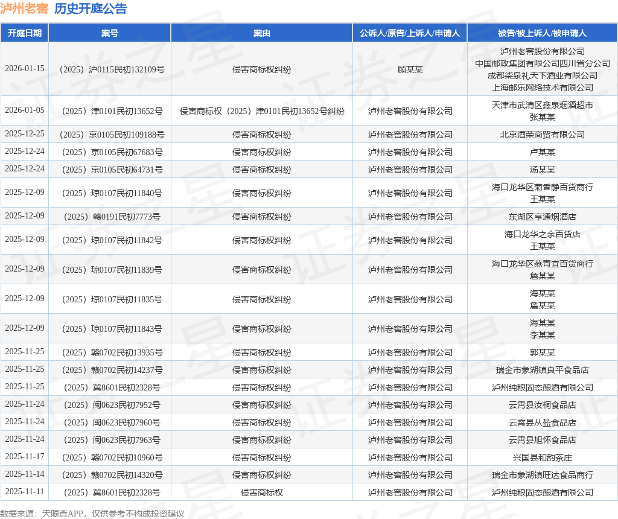
Task: Click the 案号 column header
Action: (110, 33)
